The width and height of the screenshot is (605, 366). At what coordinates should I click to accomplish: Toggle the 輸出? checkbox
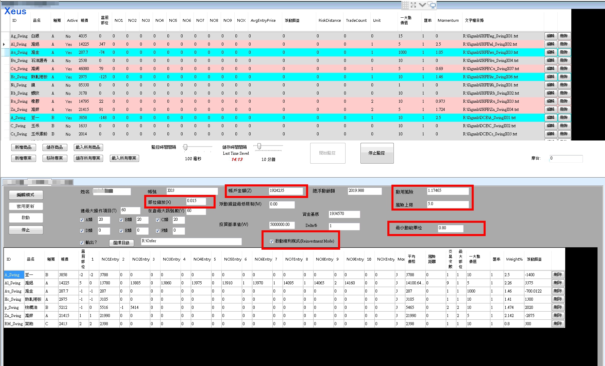82,243
